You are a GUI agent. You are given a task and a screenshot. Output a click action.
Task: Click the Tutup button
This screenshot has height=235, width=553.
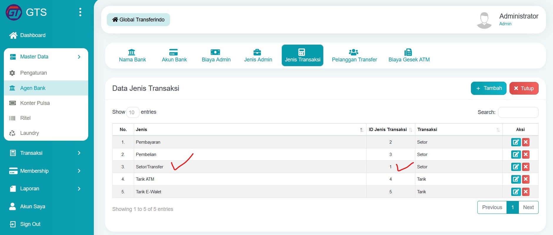524,88
